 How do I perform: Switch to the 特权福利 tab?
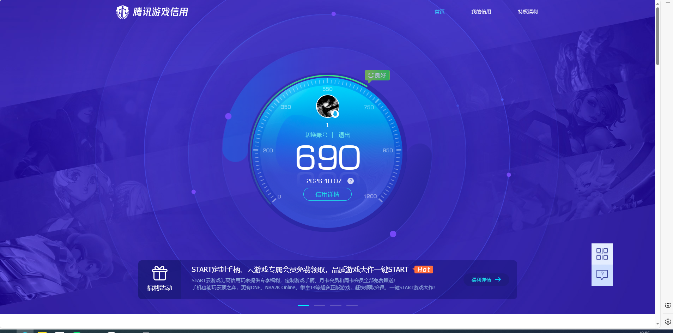(x=528, y=12)
